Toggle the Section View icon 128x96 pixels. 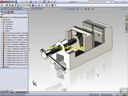click(x=70, y=9)
